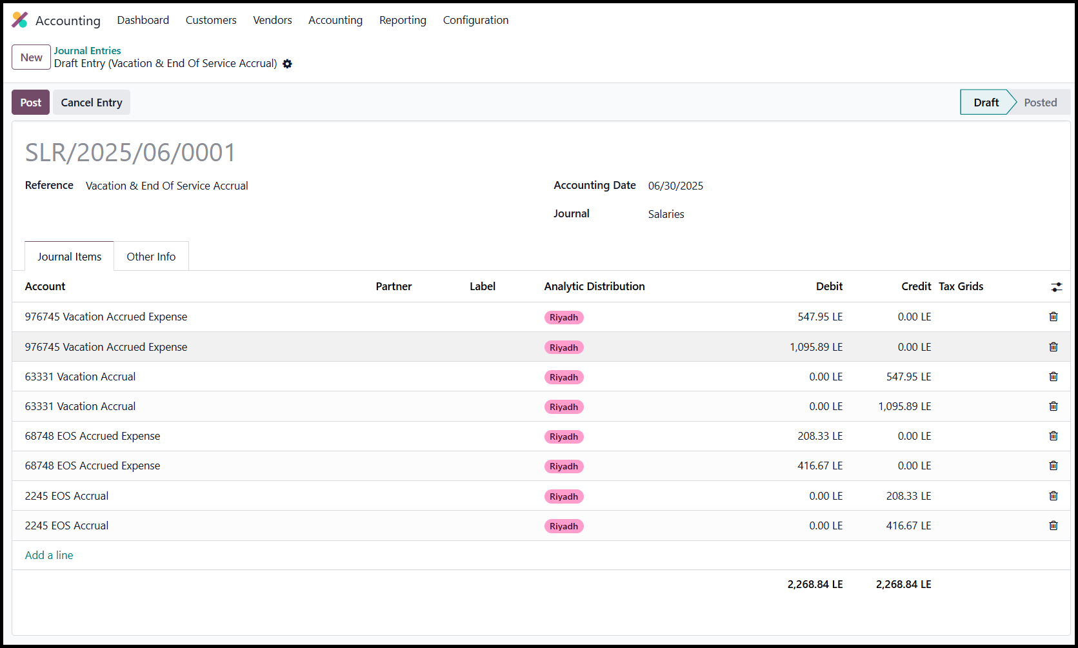Click Add a line
Viewport: 1078px width, 648px height.
click(48, 555)
